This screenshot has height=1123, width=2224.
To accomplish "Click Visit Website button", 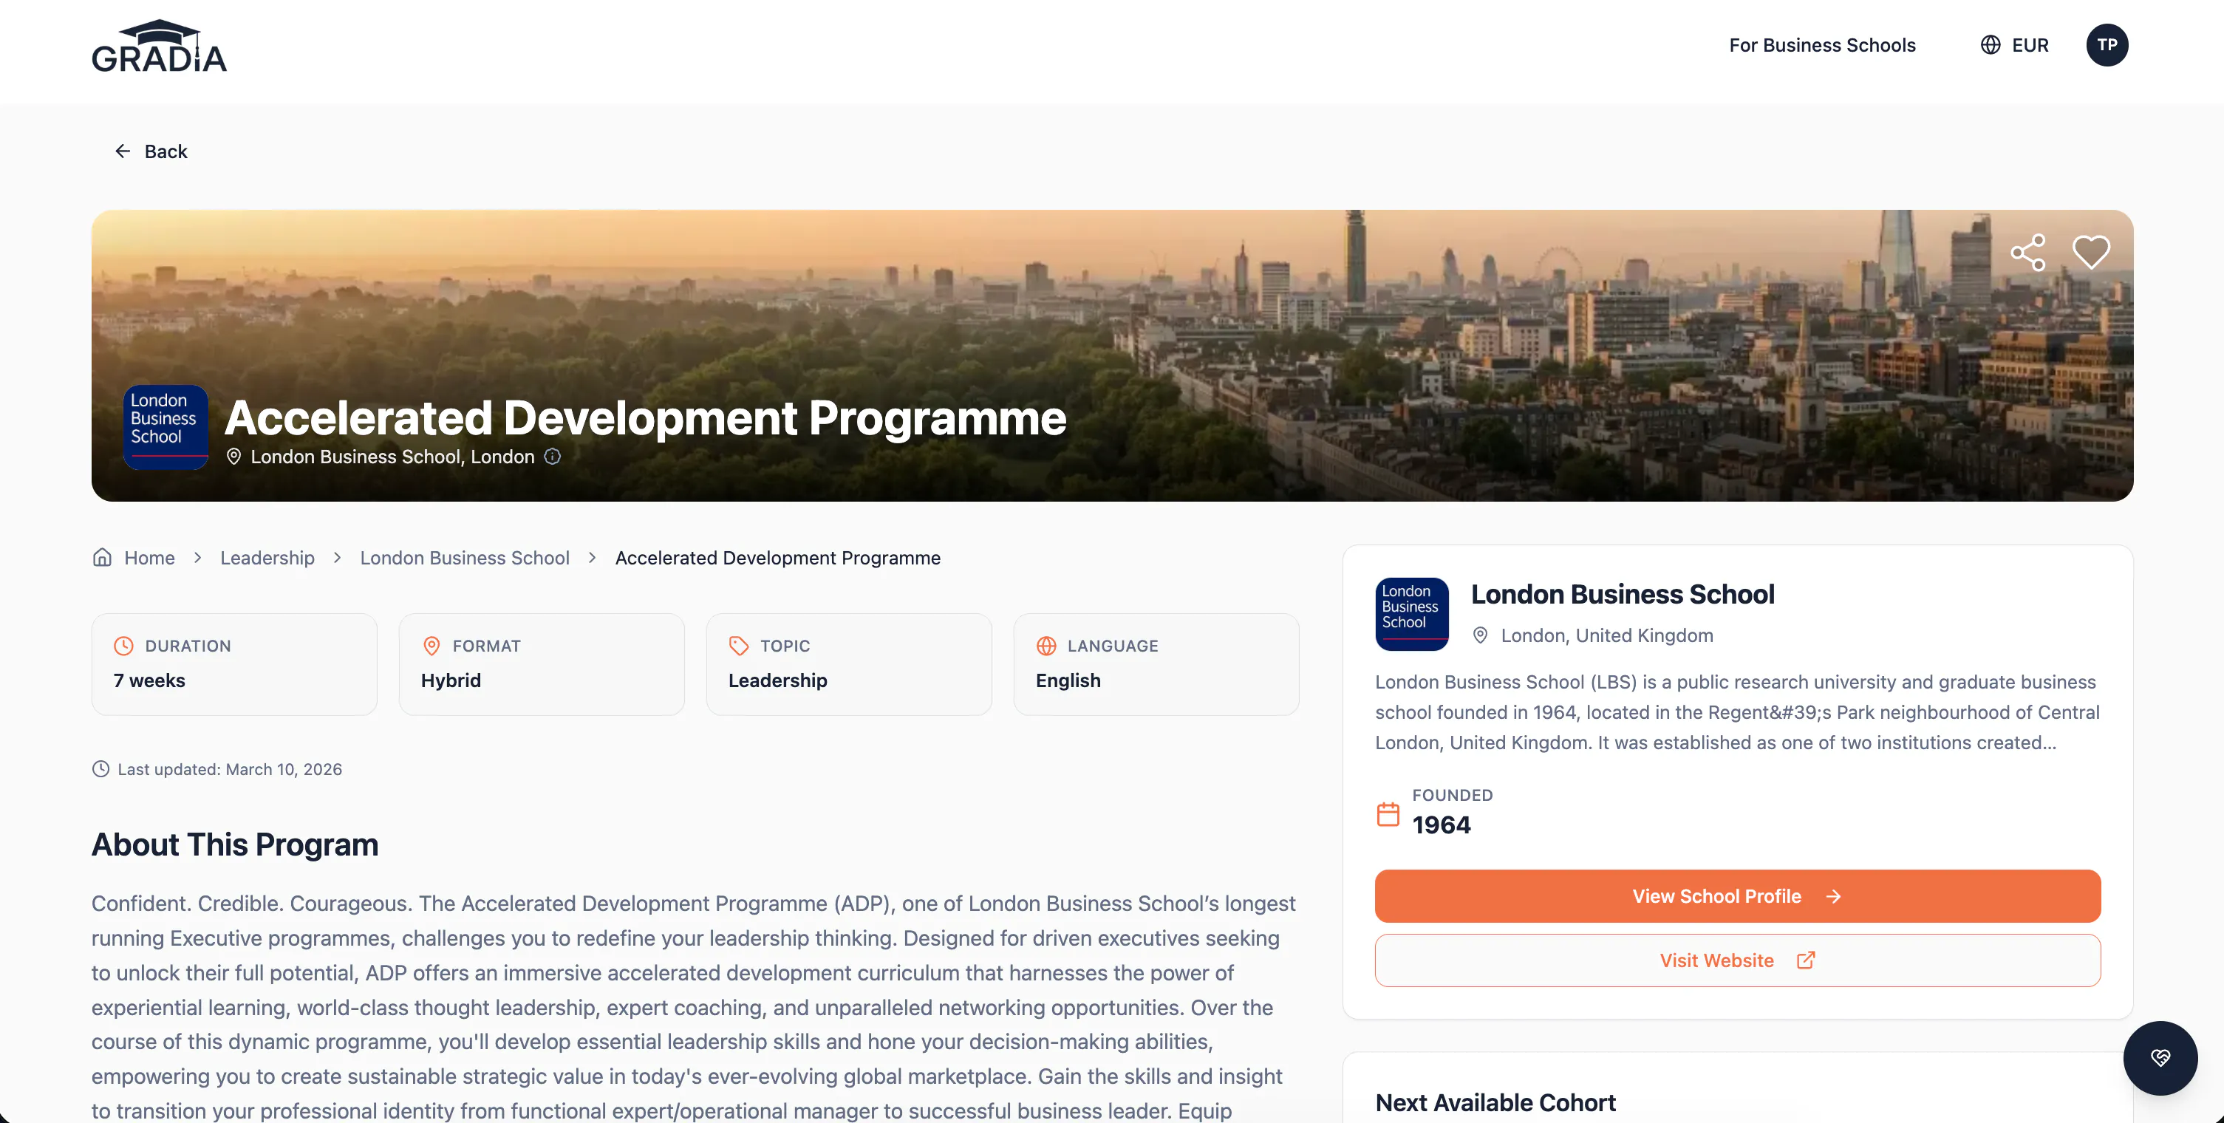I will pos(1737,960).
